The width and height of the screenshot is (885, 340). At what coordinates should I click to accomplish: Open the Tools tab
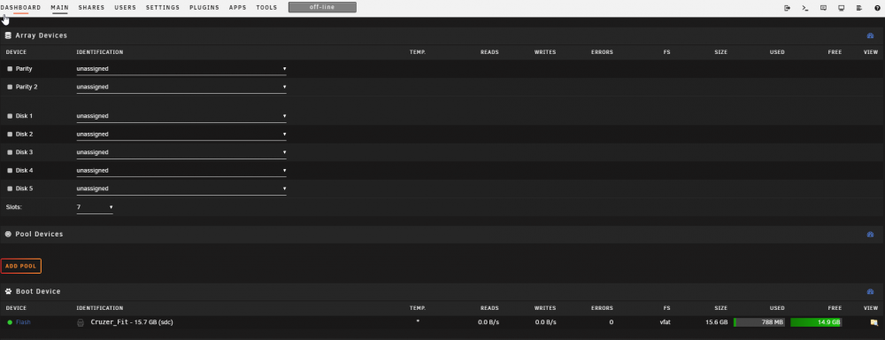coord(266,8)
